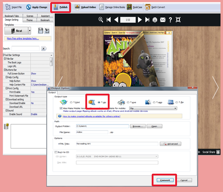
Task: Click the zoom in magnifier icon
Action: [x=101, y=20]
